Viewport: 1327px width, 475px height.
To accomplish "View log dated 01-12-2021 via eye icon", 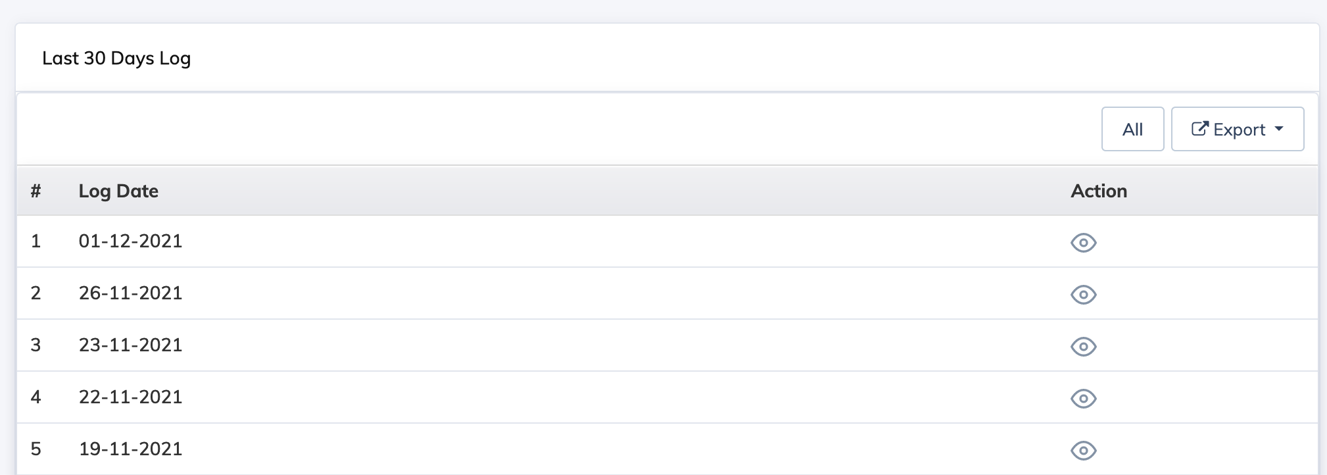I will tap(1083, 243).
